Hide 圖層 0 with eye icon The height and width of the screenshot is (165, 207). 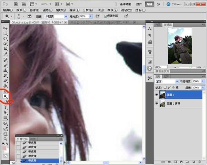(x=157, y=95)
